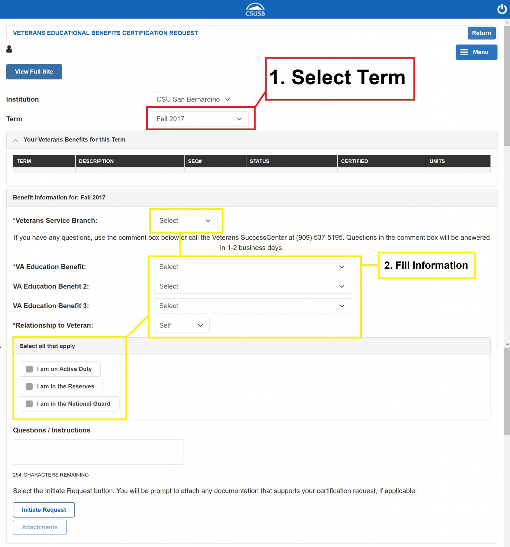Check I am in the National Guard
This screenshot has height=547, width=510.
coord(29,404)
